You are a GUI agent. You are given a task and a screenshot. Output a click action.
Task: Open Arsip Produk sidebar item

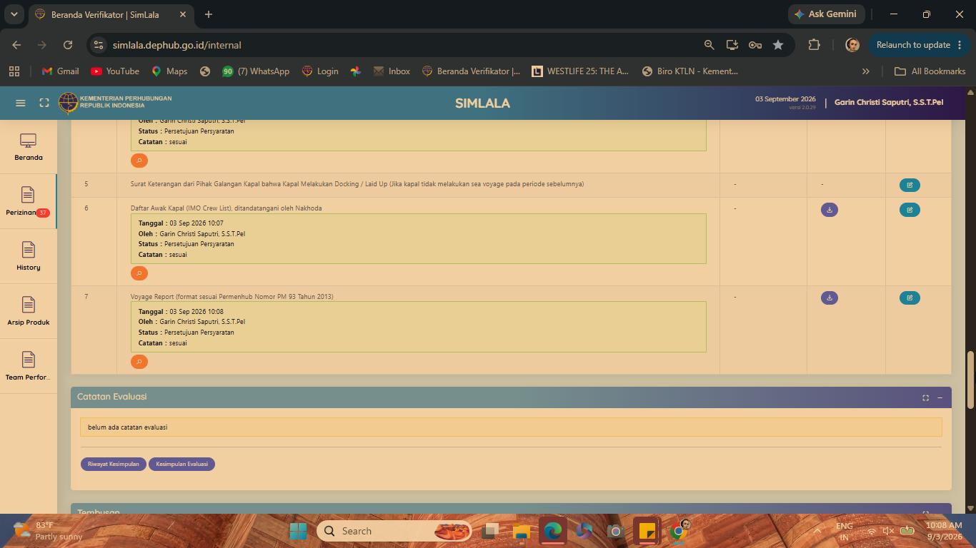point(28,312)
